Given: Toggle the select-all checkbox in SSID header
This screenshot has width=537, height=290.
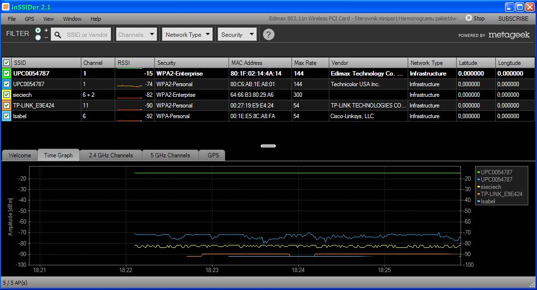Looking at the screenshot, I should pos(6,62).
